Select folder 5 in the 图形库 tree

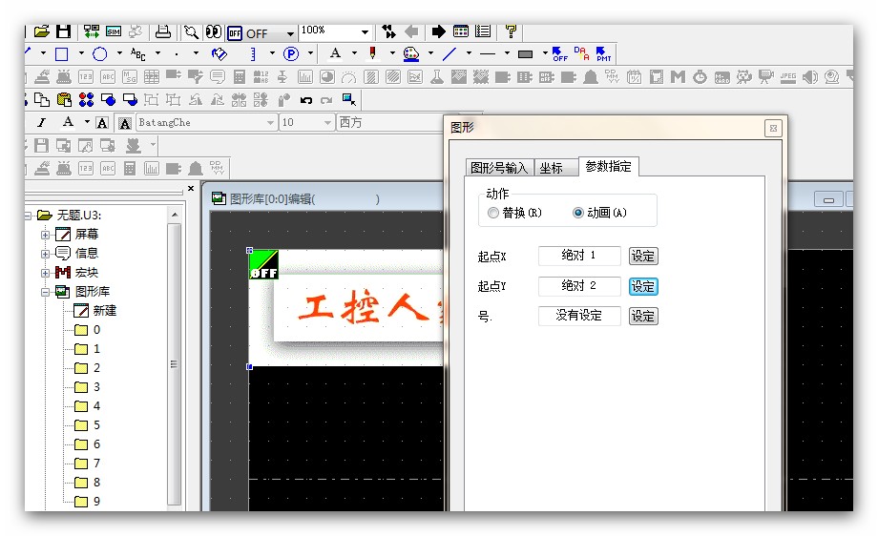pyautogui.click(x=95, y=425)
